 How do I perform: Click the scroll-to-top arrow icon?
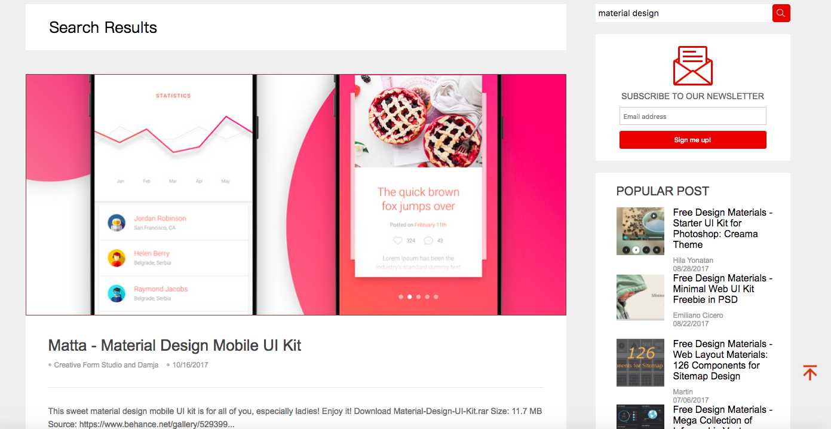point(809,372)
